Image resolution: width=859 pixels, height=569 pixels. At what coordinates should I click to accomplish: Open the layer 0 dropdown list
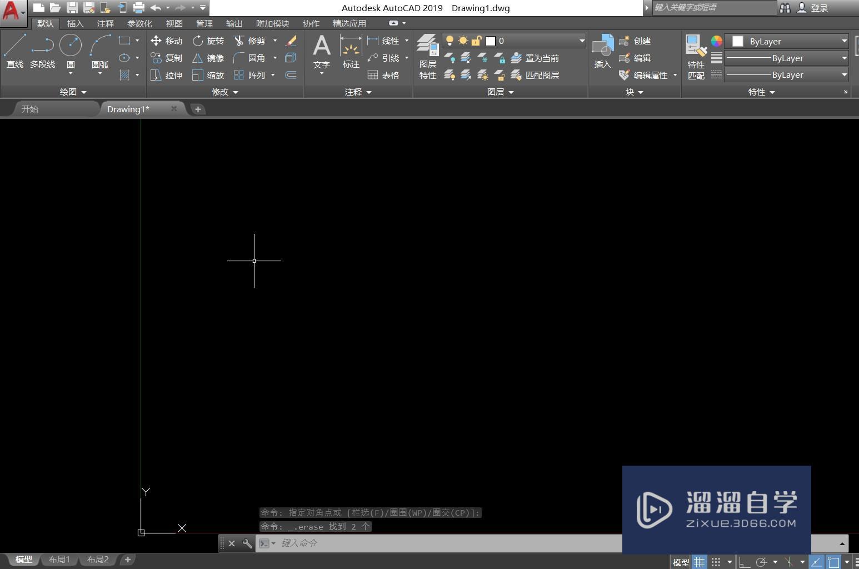click(581, 41)
